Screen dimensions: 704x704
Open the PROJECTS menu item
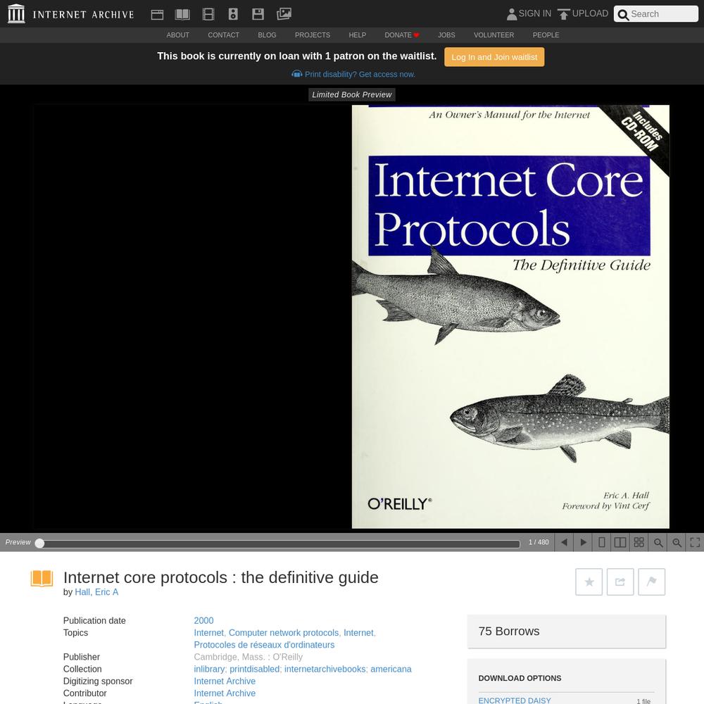(313, 35)
